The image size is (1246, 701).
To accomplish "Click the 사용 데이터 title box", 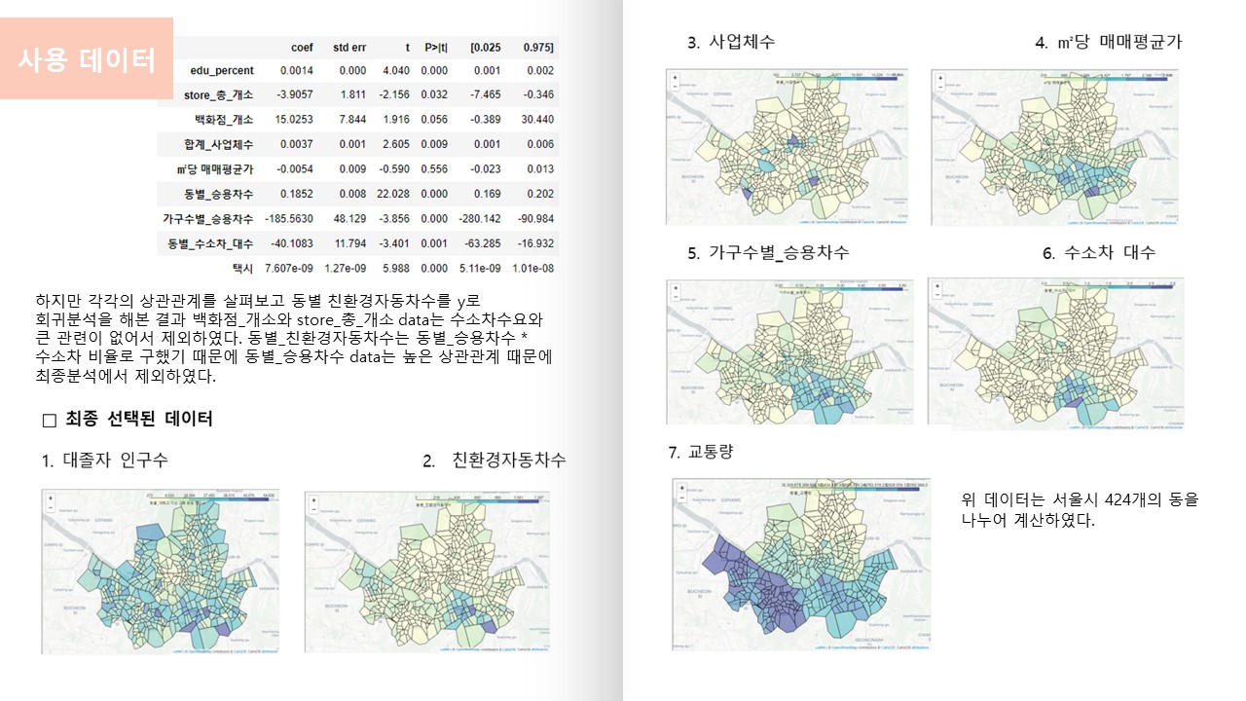I will 87,59.
